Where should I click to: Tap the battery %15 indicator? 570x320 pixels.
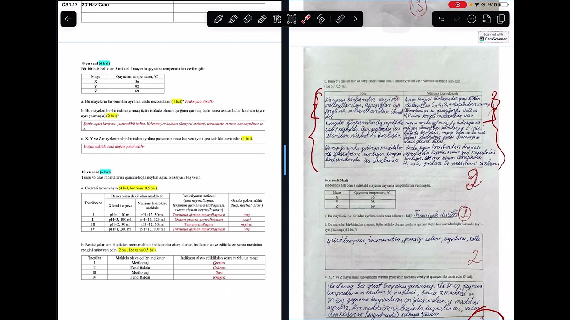(x=498, y=4)
